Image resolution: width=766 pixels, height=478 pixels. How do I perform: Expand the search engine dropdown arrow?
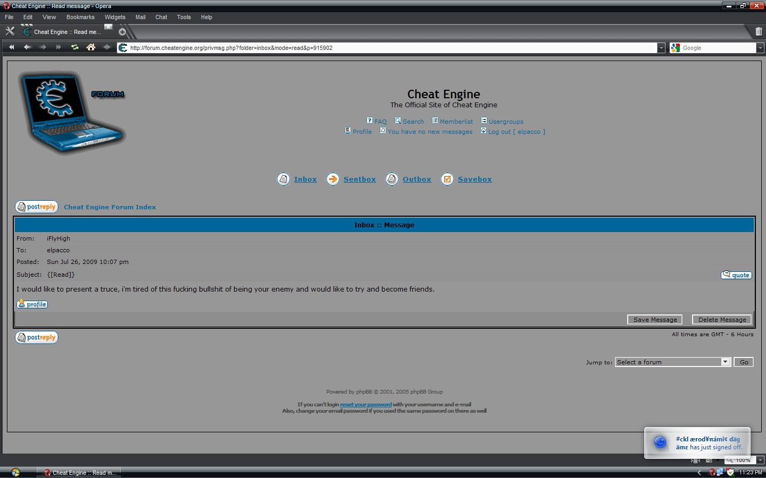760,48
